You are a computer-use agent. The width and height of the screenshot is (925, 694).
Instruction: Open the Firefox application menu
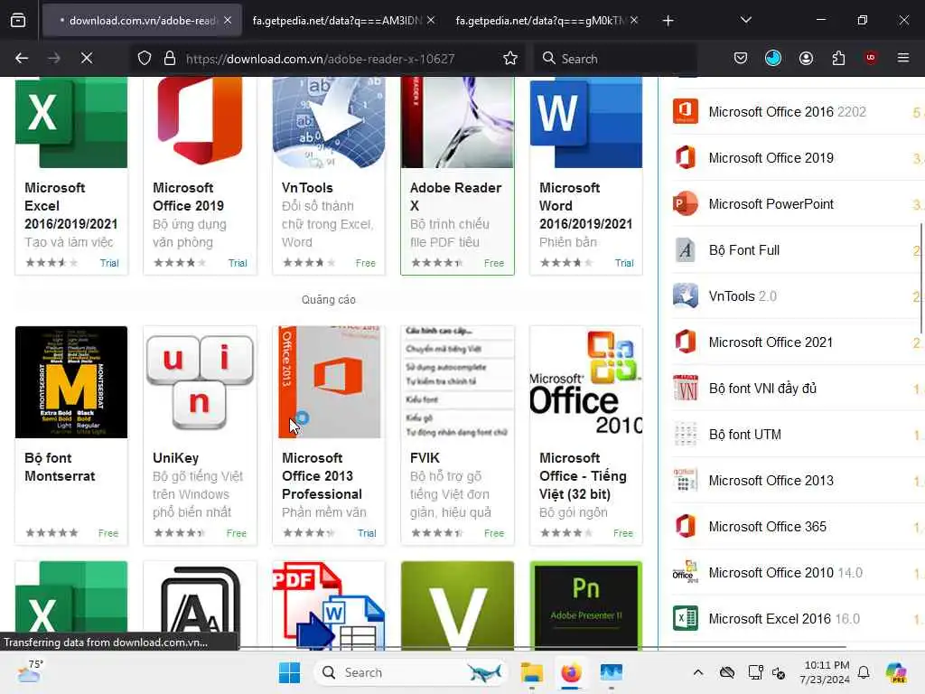click(x=902, y=58)
